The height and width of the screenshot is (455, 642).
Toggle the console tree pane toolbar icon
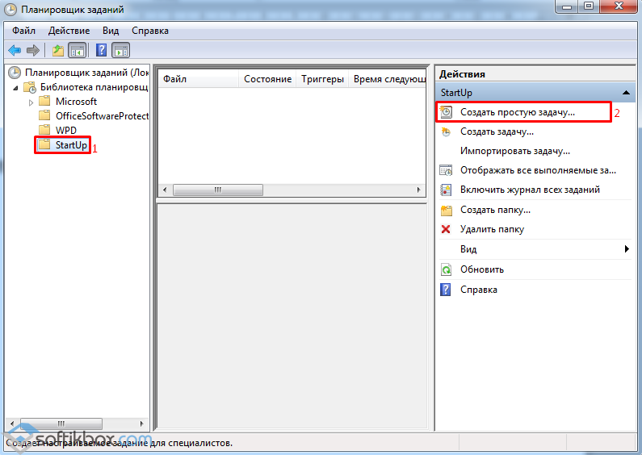click(78, 50)
